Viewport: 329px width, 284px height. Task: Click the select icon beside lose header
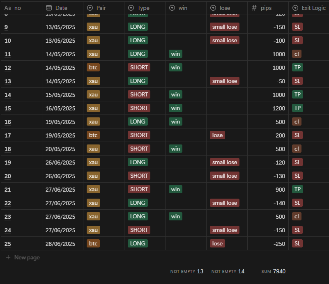point(213,8)
